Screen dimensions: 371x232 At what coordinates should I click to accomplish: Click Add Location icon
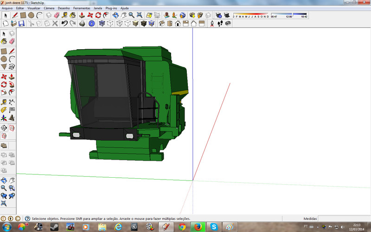tap(149, 15)
